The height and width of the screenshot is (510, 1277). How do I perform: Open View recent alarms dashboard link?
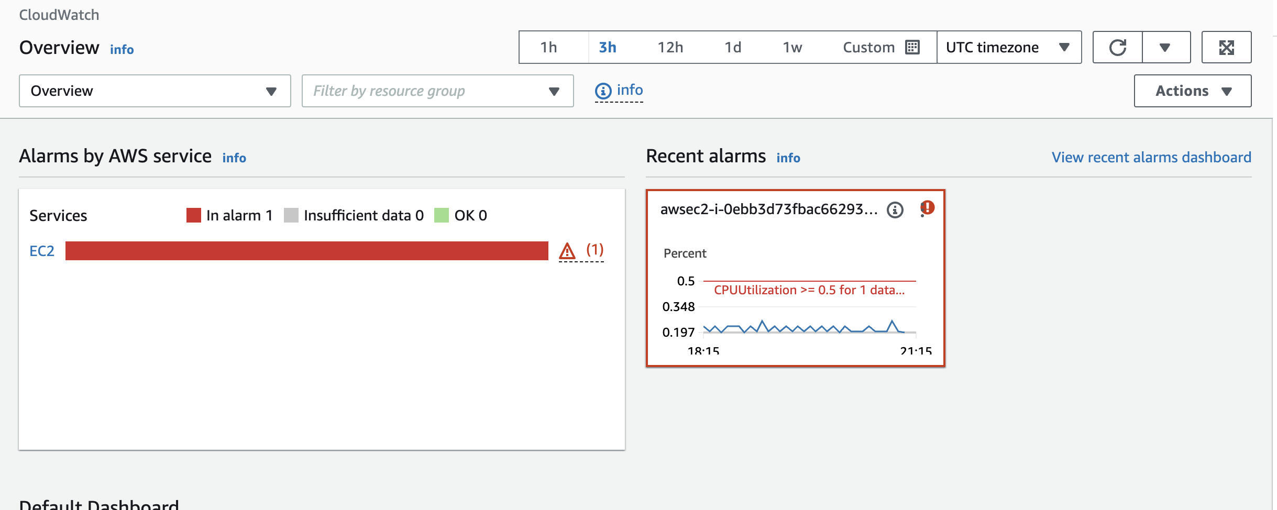click(x=1151, y=157)
